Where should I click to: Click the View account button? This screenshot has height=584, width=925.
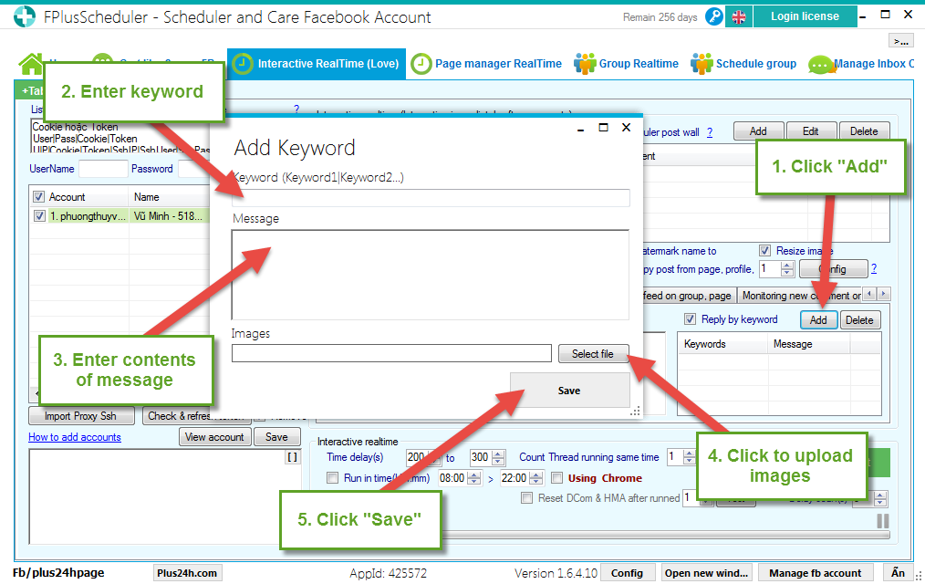[214, 437]
